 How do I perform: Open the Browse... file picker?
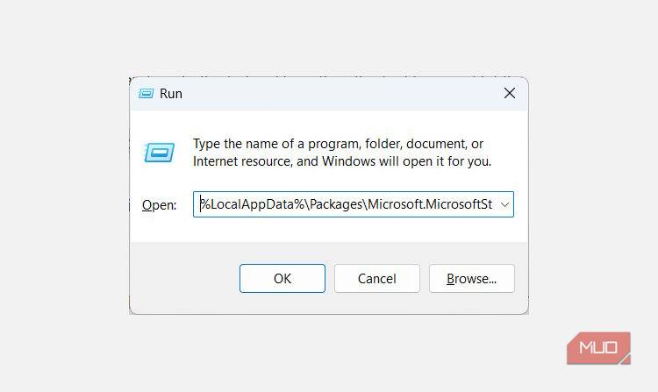tap(471, 279)
